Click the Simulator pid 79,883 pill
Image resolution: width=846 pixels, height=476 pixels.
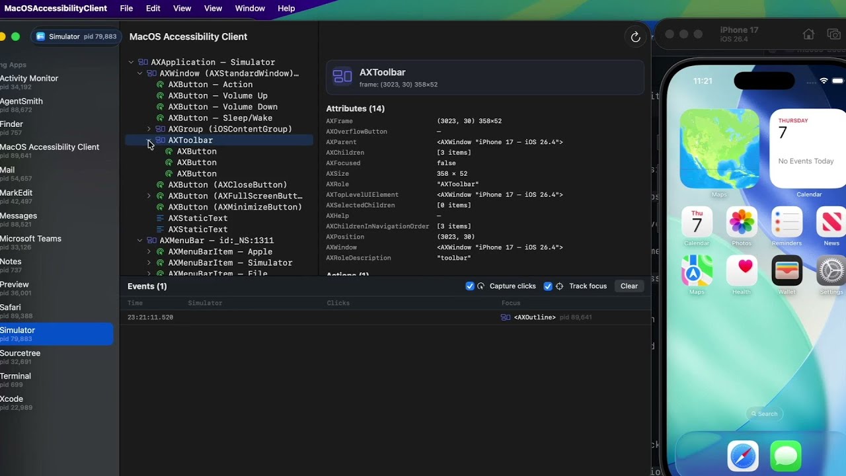77,37
